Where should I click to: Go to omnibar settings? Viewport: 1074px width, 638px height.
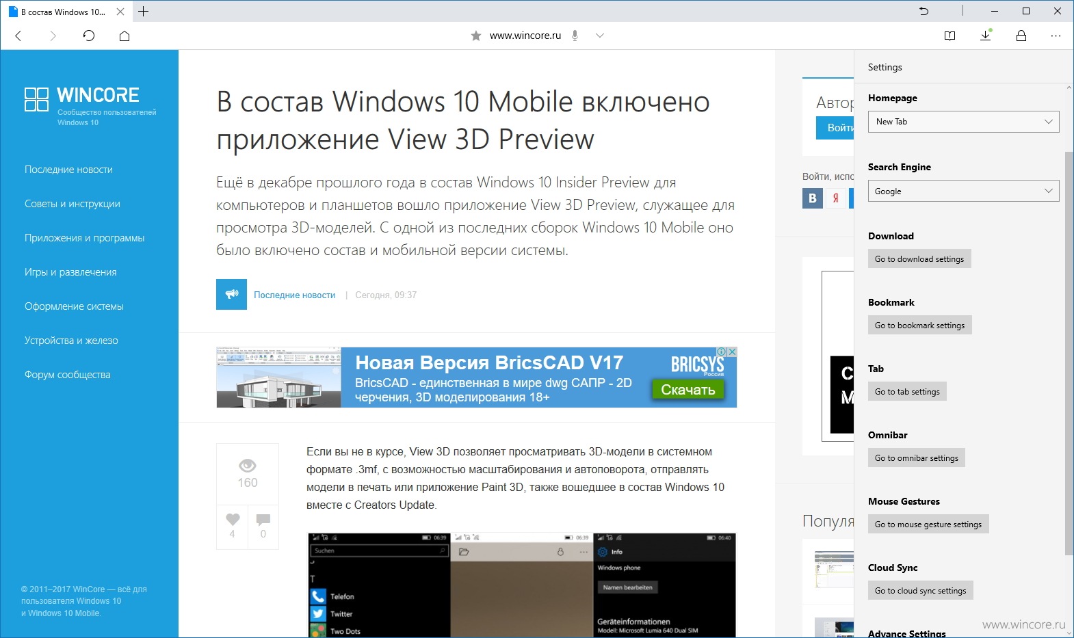917,458
